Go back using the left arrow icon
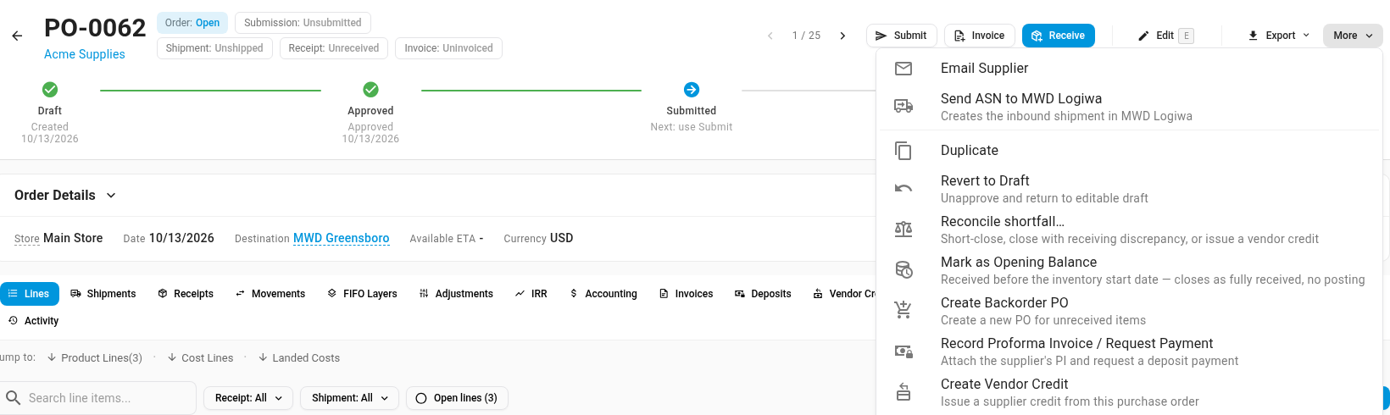1390x415 pixels. 17,36
